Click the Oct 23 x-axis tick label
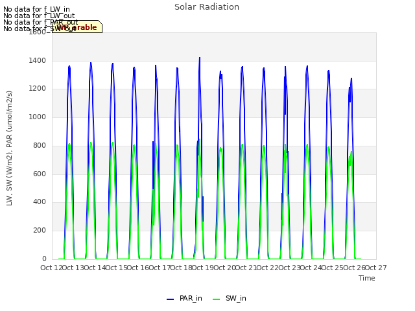Viewport: 415px width, 311px height. click(x=289, y=268)
